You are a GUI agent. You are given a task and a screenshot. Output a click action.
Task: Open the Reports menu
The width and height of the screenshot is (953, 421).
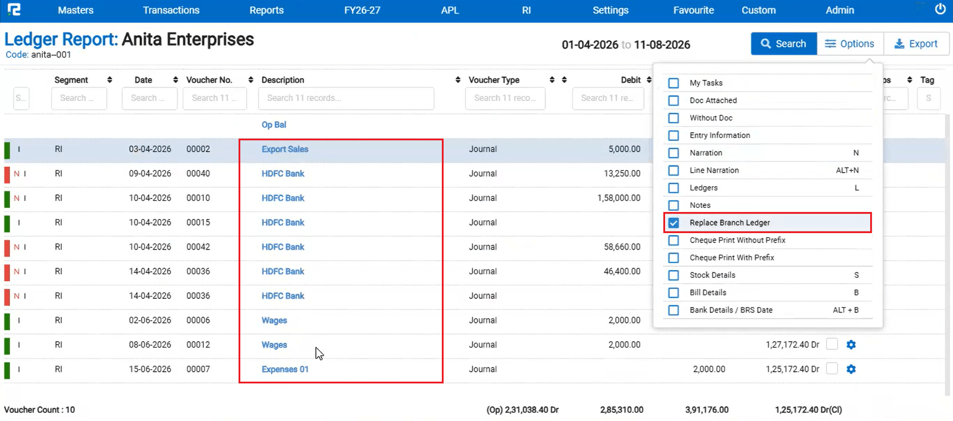pos(266,10)
